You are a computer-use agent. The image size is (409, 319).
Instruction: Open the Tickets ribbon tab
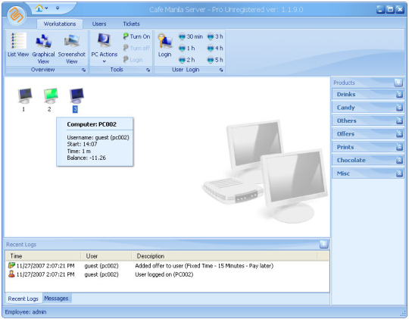click(x=131, y=23)
